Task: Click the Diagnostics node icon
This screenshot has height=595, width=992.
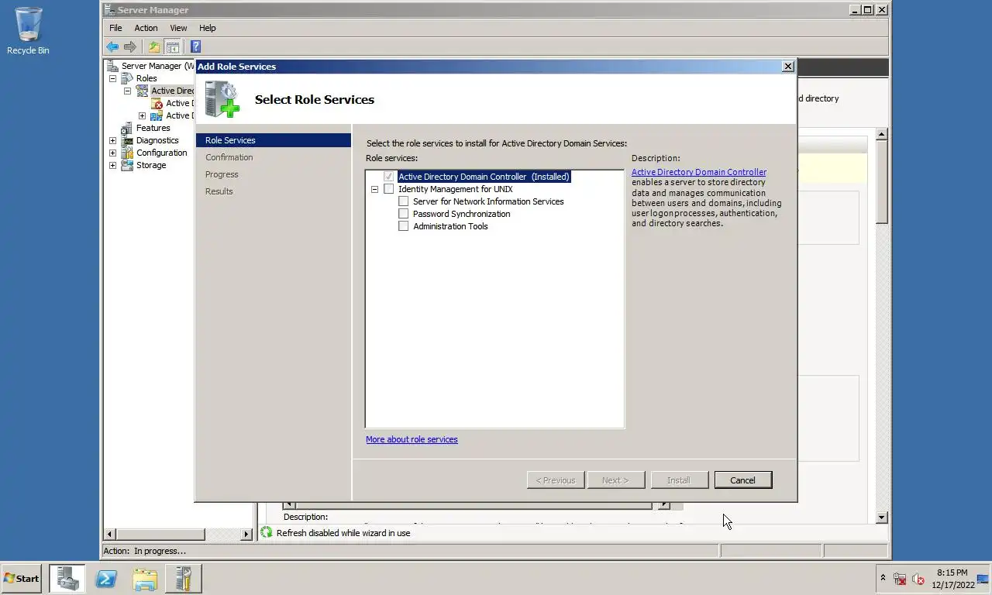Action: click(127, 140)
